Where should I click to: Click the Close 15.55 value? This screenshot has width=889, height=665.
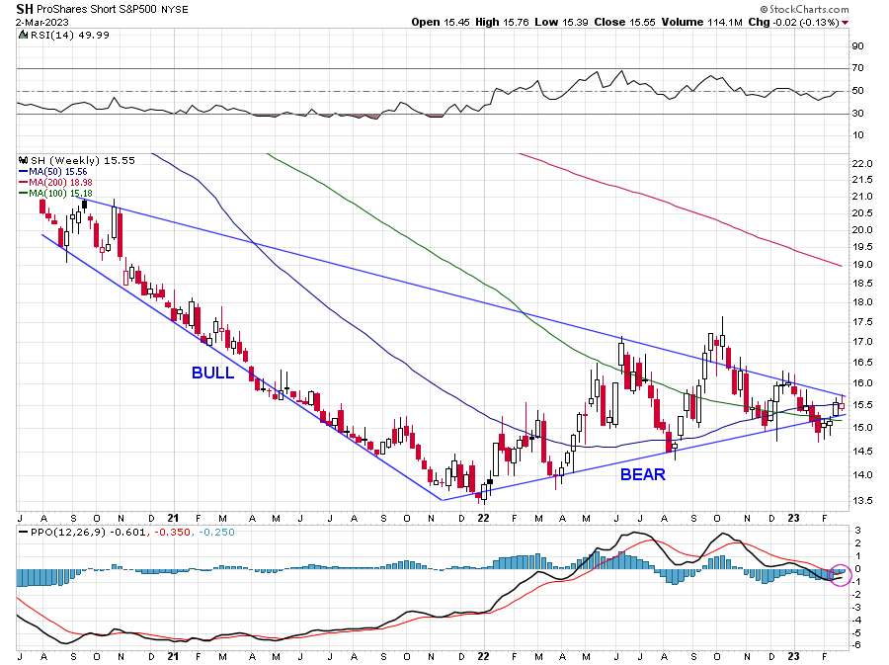624,22
